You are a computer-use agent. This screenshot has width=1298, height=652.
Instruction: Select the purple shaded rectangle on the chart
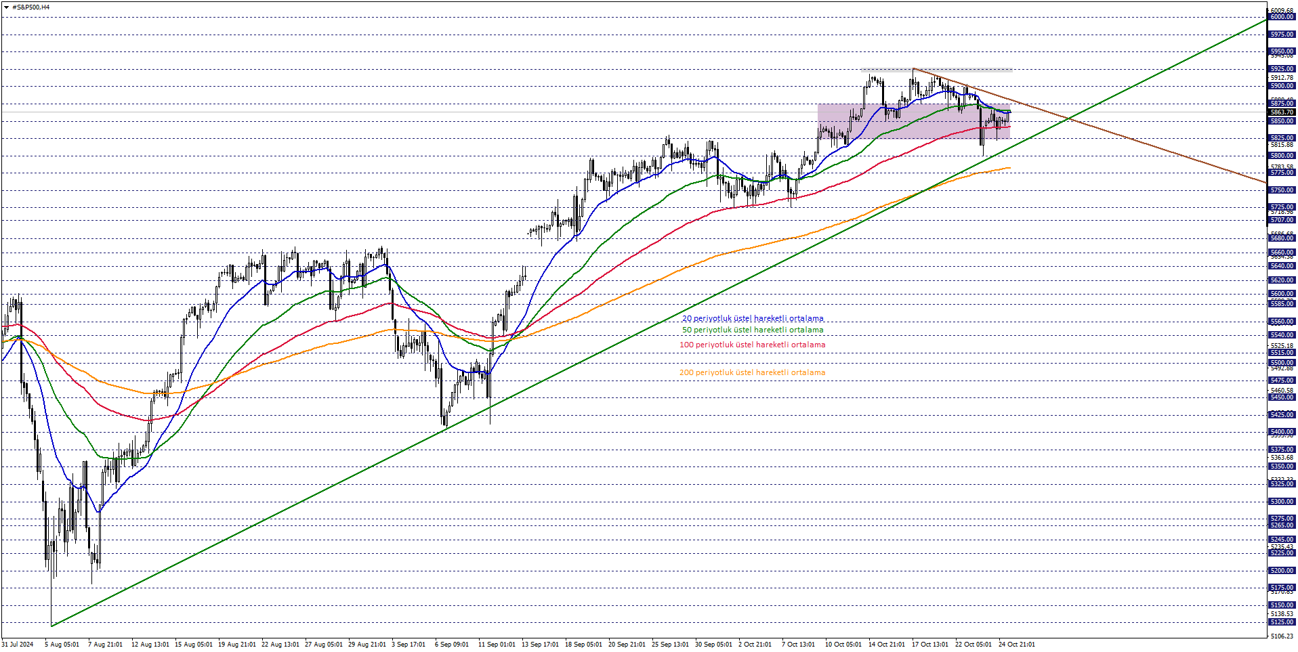pos(914,121)
